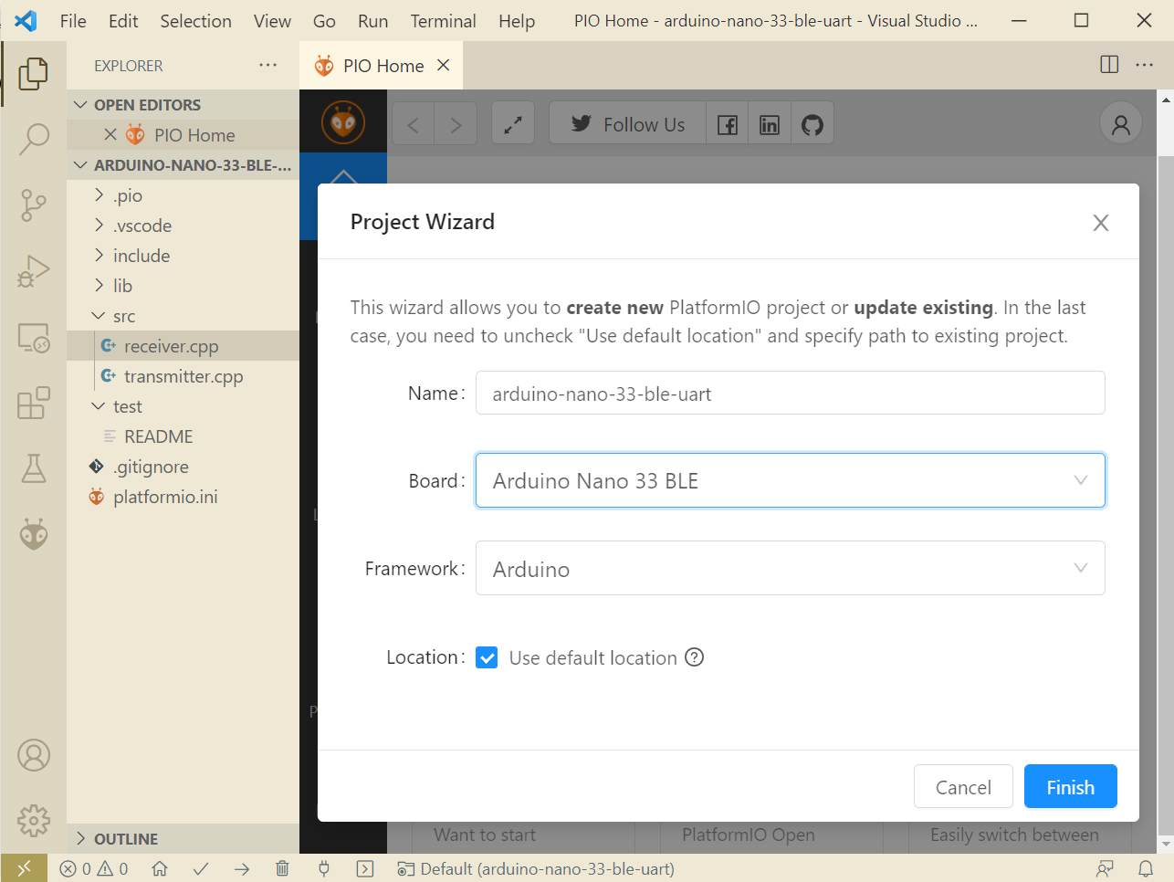Click PlatformIO Home status bar icon
This screenshot has width=1174, height=882.
[160, 868]
